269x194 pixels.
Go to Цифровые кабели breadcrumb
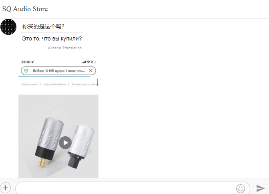[54, 84]
